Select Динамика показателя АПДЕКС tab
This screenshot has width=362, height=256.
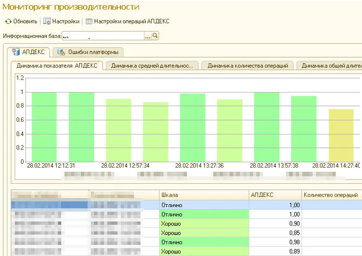pyautogui.click(x=57, y=66)
